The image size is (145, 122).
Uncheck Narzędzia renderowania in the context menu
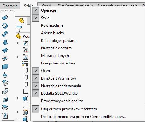pos(36,86)
